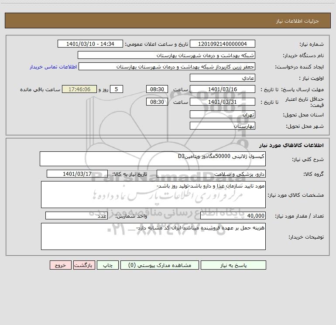This screenshot has width=336, height=325.
Task: Click label تعداد / مقدار مورد نیاز:
Action: click(x=299, y=216)
